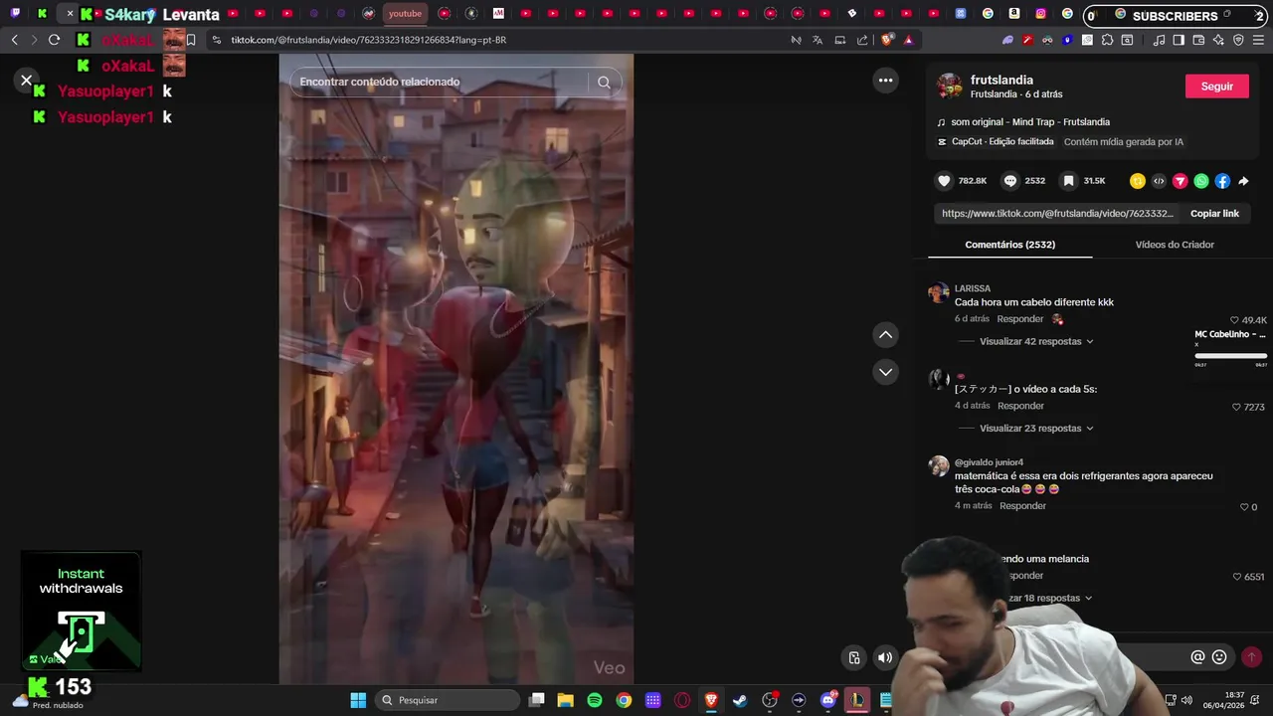This screenshot has height=716, width=1273.
Task: Click the search magnifier in video overlay
Action: tap(604, 83)
